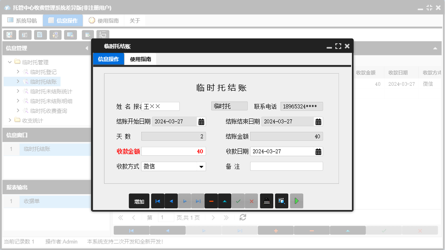Open the print receipt icon

click(x=266, y=201)
